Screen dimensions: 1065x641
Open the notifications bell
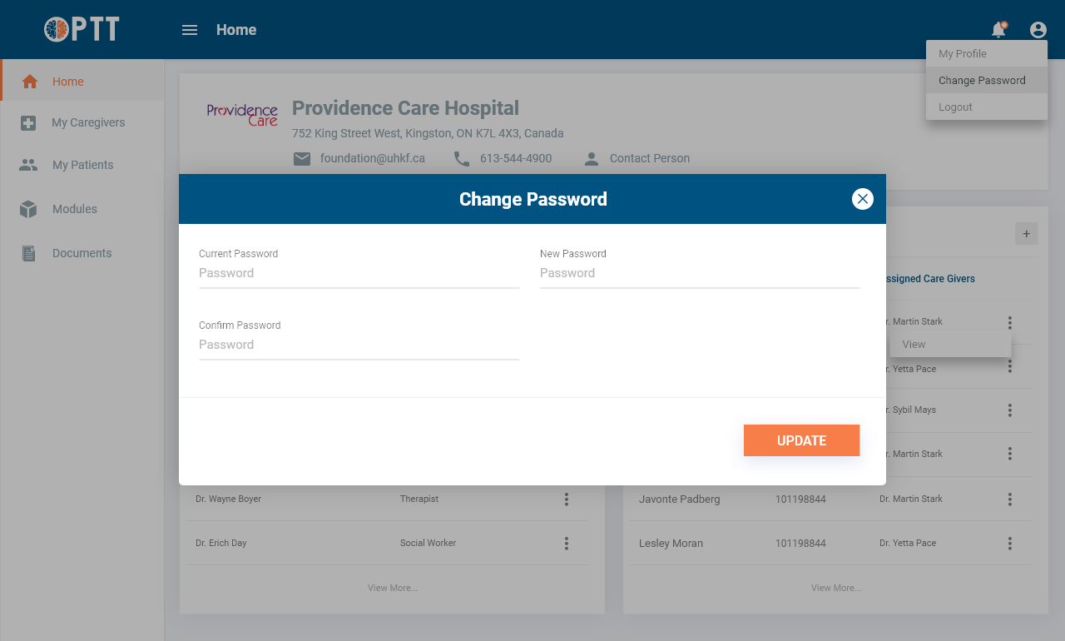click(x=998, y=30)
